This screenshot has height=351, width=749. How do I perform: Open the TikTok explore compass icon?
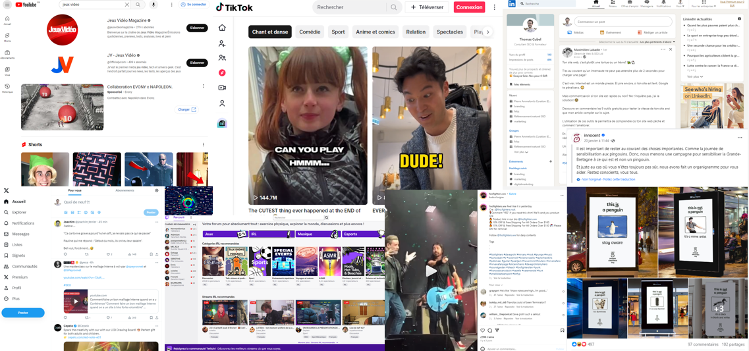[x=222, y=72]
